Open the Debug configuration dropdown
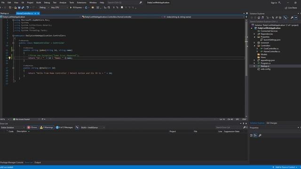The height and width of the screenshot is (169, 301). [x=44, y=8]
